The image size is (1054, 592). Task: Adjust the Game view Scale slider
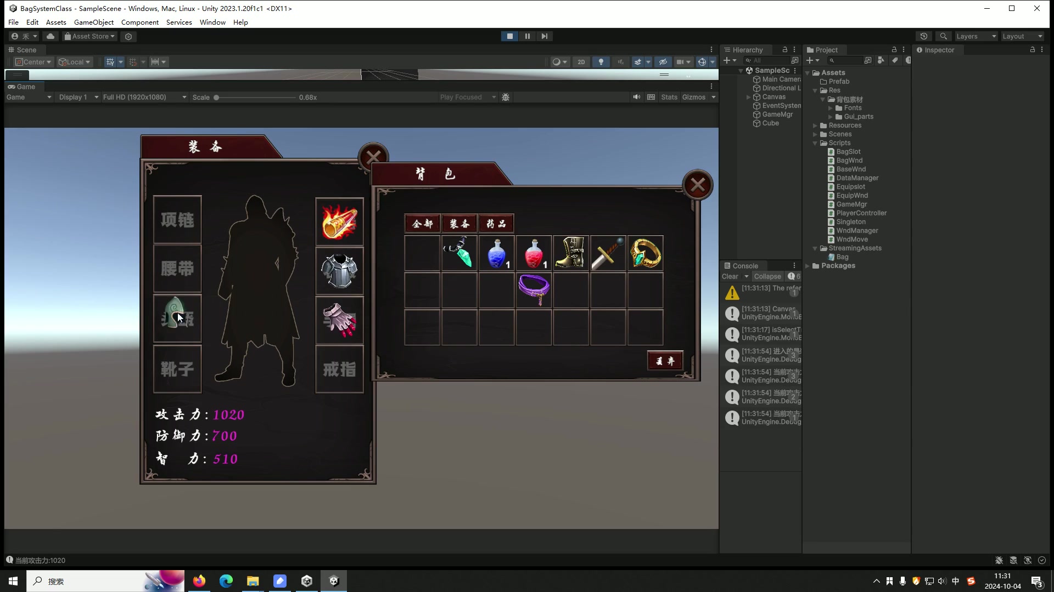point(217,98)
